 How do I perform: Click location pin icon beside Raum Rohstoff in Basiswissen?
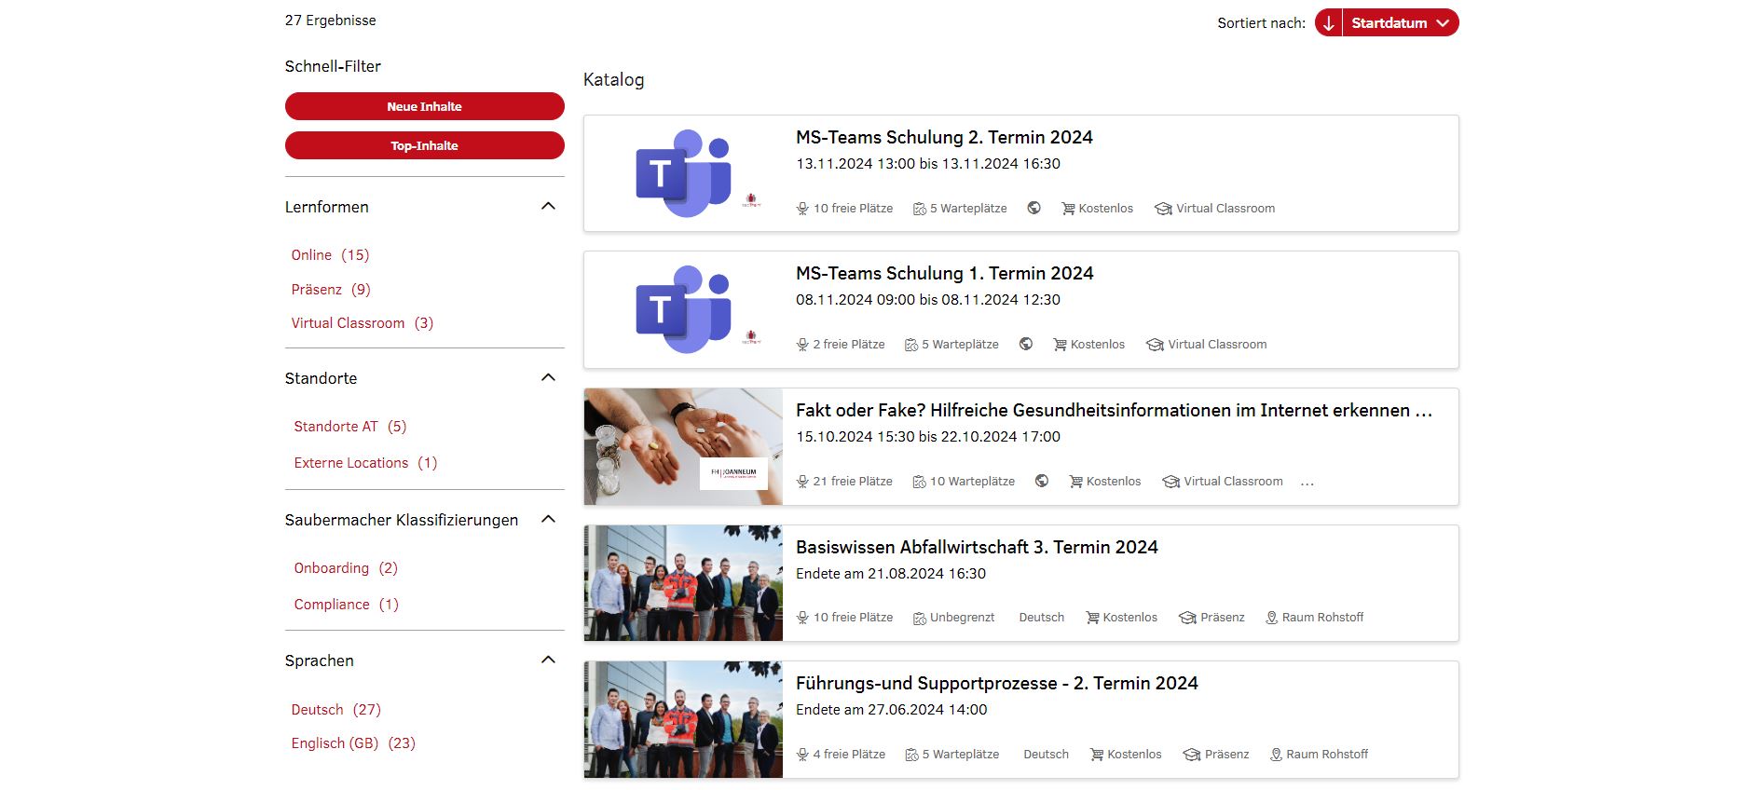point(1271,618)
